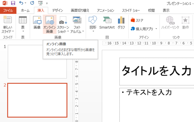The width and height of the screenshot is (194, 122).
Task: Open the dropdown arrow under the 表 button
Action: [x=23, y=31]
